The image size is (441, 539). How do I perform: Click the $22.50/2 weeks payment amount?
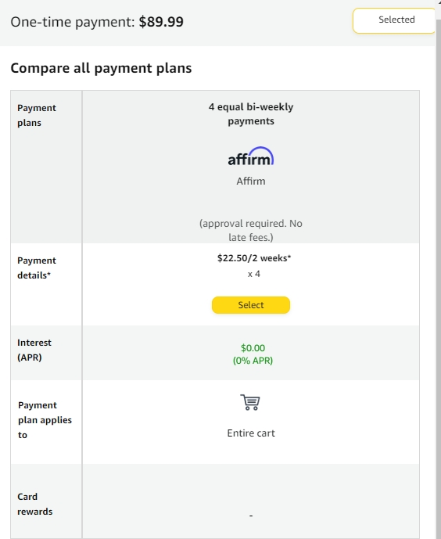pyautogui.click(x=254, y=258)
